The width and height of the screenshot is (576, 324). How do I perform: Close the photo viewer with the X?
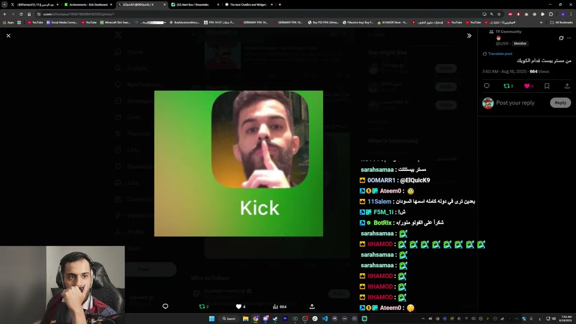(x=8, y=36)
